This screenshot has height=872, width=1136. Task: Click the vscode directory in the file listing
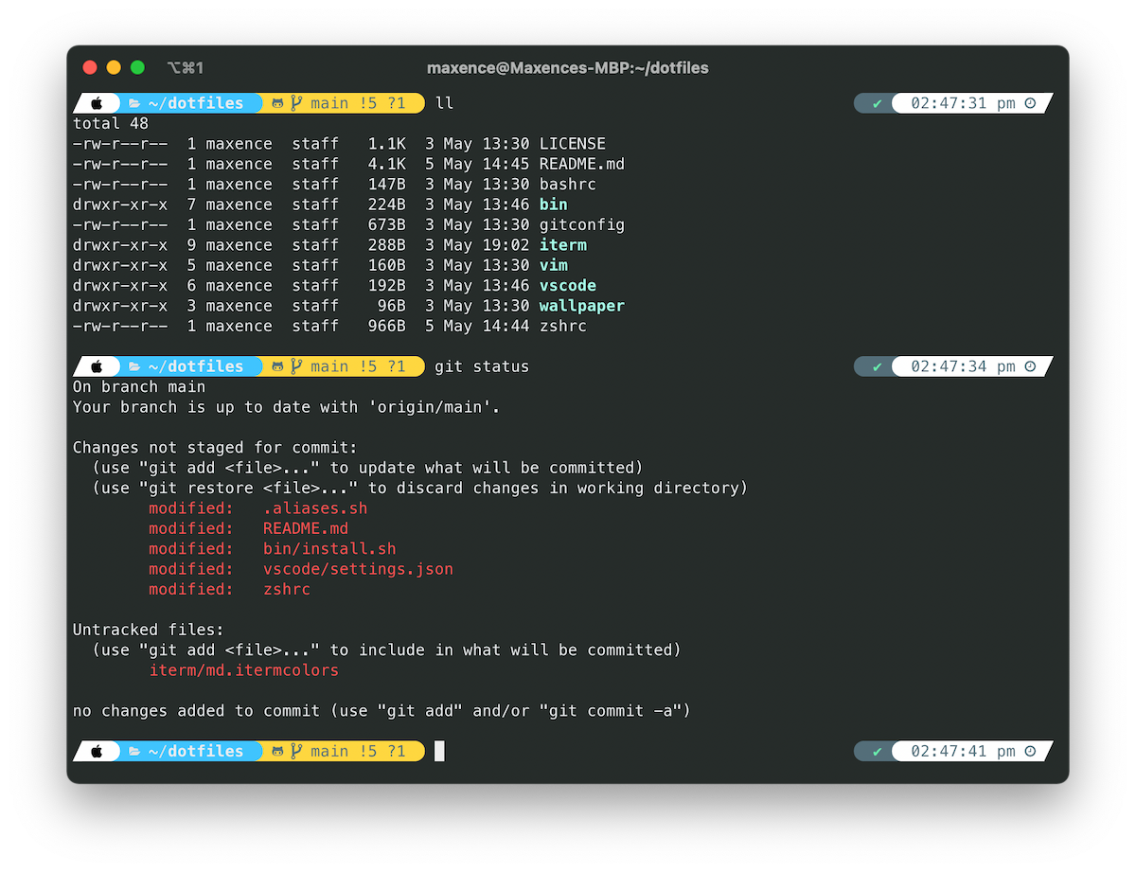pyautogui.click(x=568, y=285)
